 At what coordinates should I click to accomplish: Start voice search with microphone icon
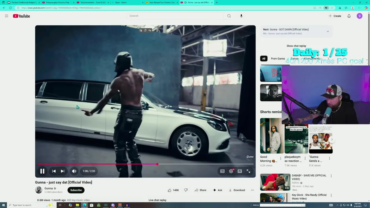point(241,16)
